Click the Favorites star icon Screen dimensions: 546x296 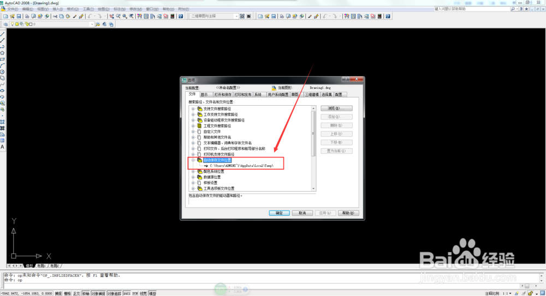pos(526,9)
